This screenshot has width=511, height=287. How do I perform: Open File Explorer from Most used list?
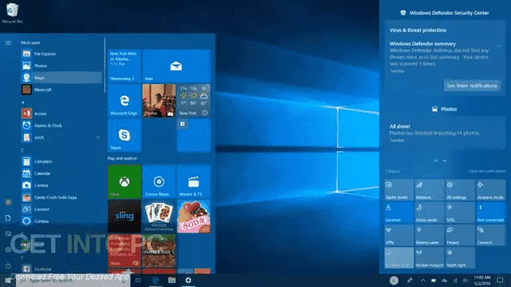click(x=61, y=54)
